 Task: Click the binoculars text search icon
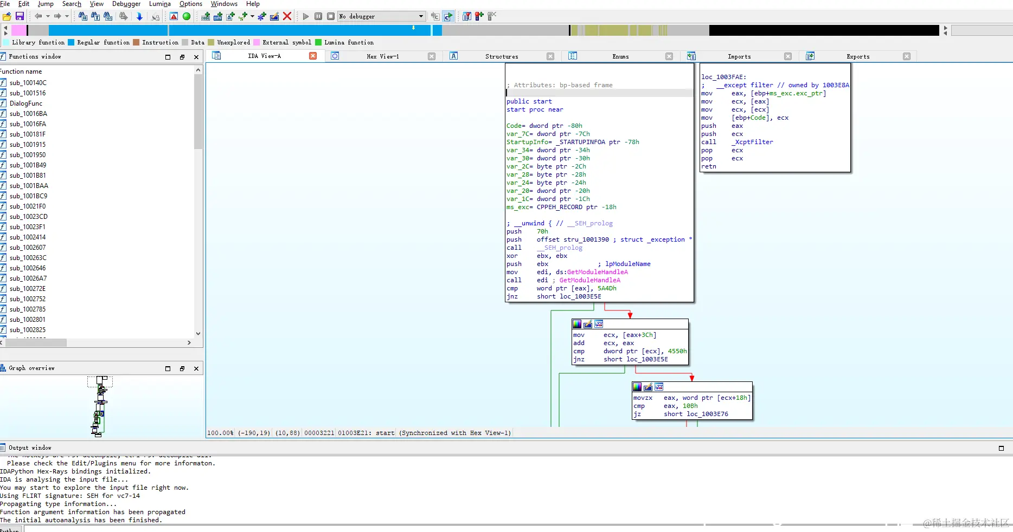pyautogui.click(x=95, y=16)
